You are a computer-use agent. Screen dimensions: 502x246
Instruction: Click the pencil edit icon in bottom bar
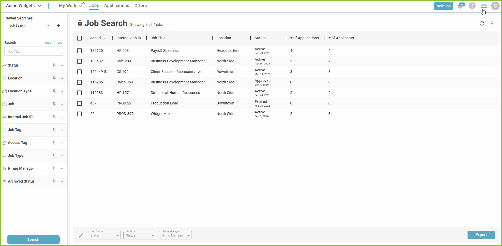click(81, 235)
